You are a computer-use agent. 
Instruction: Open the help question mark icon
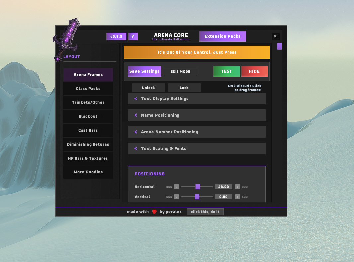pos(133,36)
